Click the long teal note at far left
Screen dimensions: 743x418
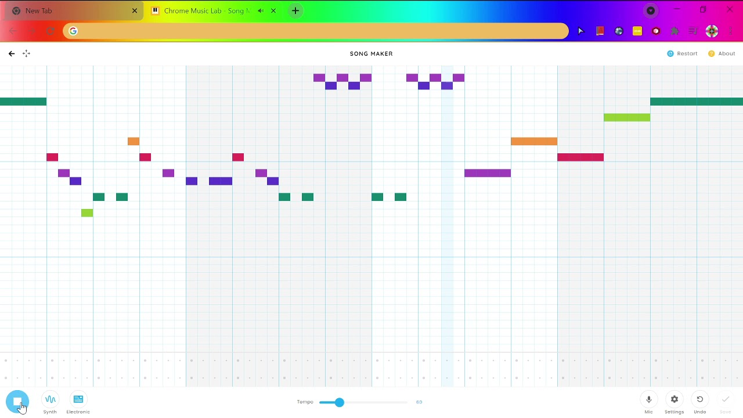(x=23, y=102)
